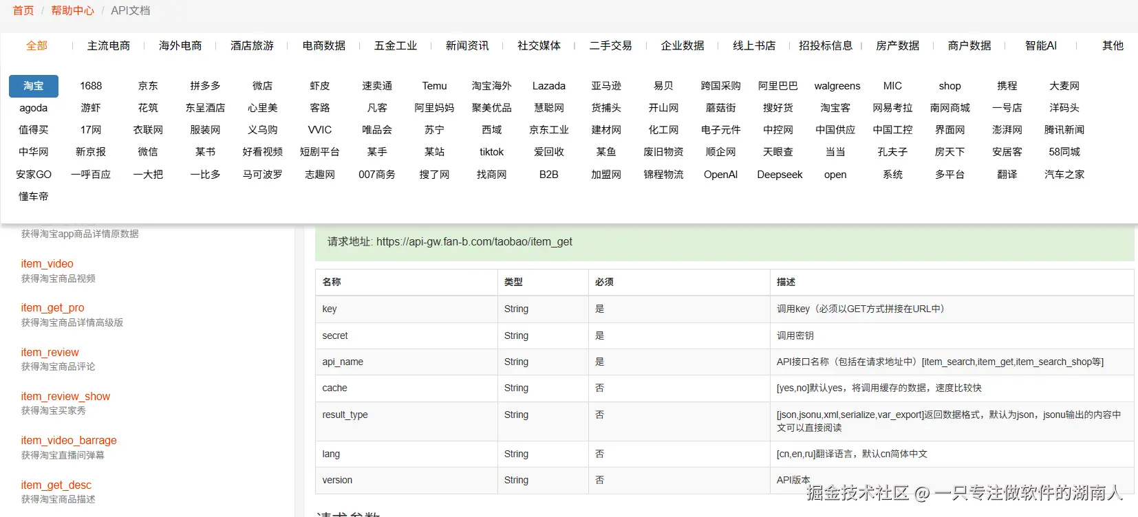Switch to 房产数据 category tab
The height and width of the screenshot is (517, 1138).
coord(897,45)
